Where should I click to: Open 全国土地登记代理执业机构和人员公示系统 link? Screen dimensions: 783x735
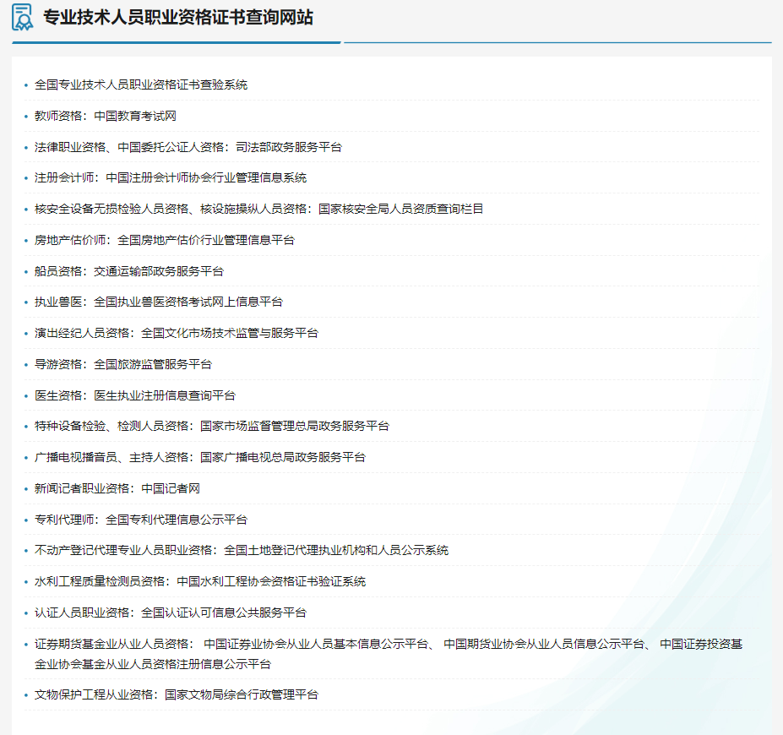pos(336,551)
